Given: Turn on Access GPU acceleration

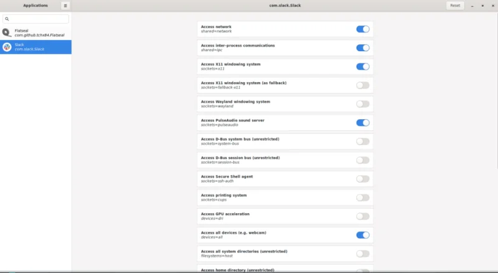Looking at the screenshot, I should pos(363,217).
